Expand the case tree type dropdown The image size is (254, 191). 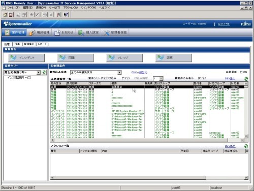(x=39, y=73)
